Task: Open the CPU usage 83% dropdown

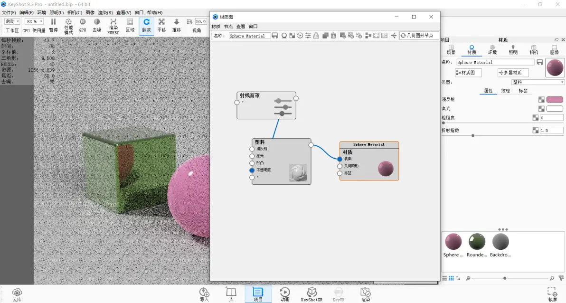Action: click(x=34, y=22)
